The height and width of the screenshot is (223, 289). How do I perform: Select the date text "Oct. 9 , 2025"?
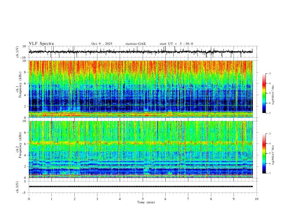tap(102, 44)
